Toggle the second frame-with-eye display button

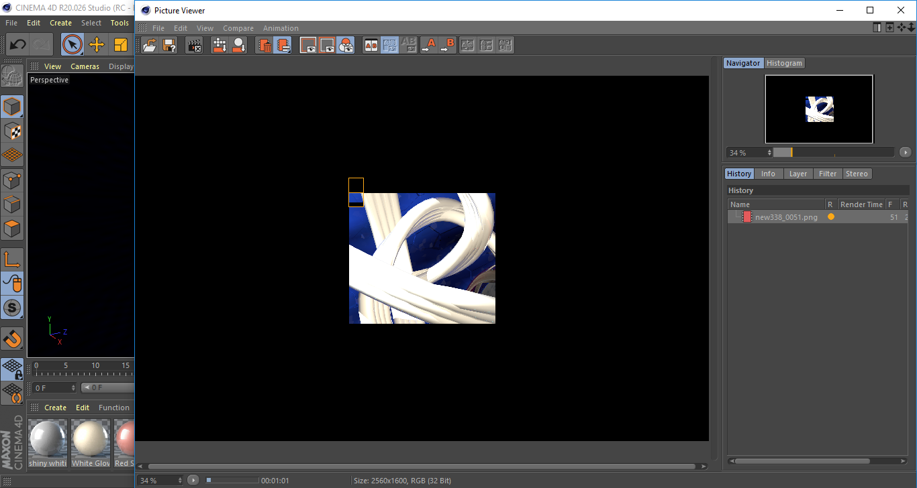327,46
